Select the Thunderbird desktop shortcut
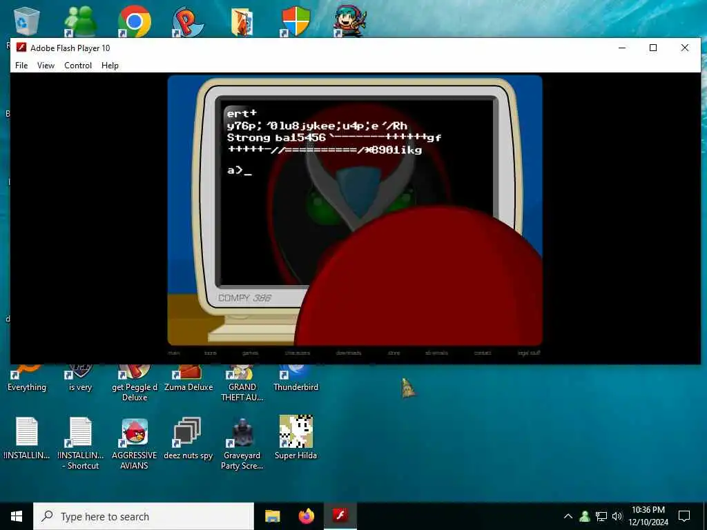Screen dimensions: 707x530 tap(296, 379)
